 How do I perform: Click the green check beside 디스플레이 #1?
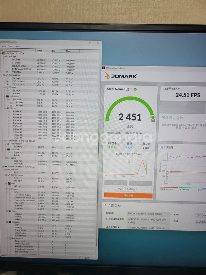pos(123,219)
